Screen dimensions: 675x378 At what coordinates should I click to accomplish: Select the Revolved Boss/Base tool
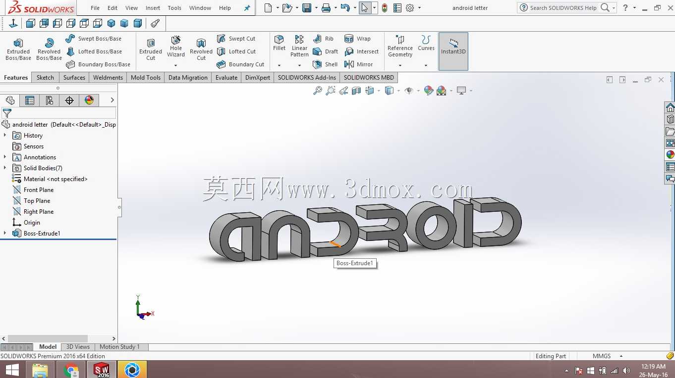(x=49, y=49)
